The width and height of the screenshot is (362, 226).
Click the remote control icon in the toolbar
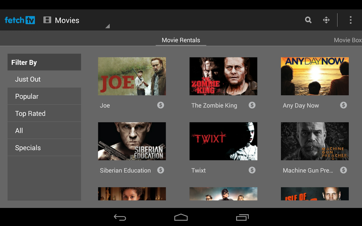click(x=326, y=20)
